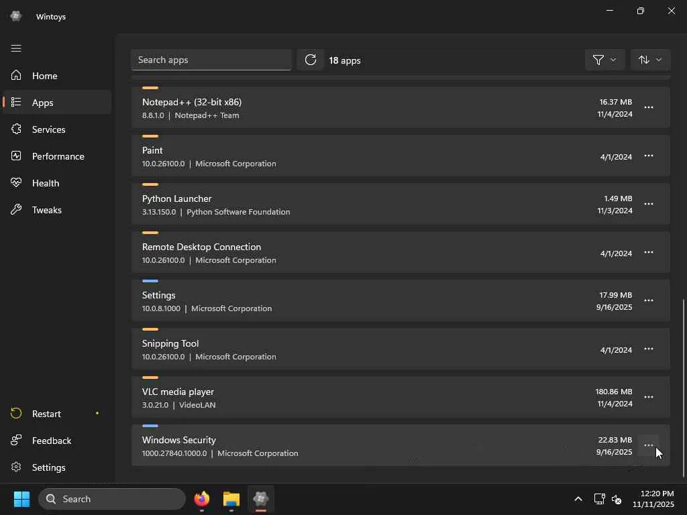Open Firefox from the taskbar
Screen dimensions: 687x515
pyautogui.click(x=202, y=499)
